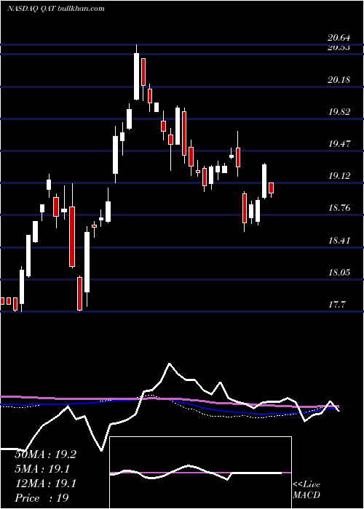Click the NASDAQ QAT bullkhan.com title text
This screenshot has height=509, width=364.
pos(56,9)
